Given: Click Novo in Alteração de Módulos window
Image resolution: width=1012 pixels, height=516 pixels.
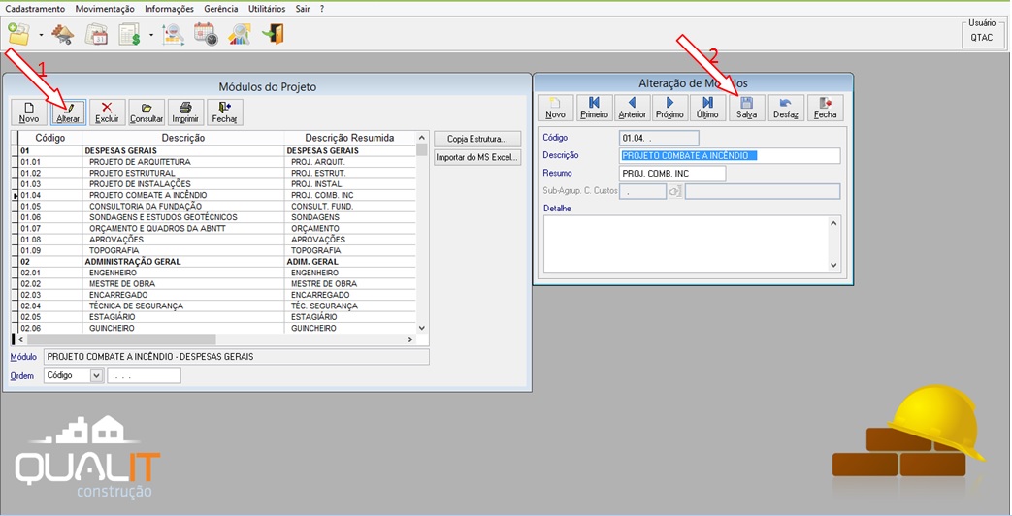Looking at the screenshot, I should (556, 108).
